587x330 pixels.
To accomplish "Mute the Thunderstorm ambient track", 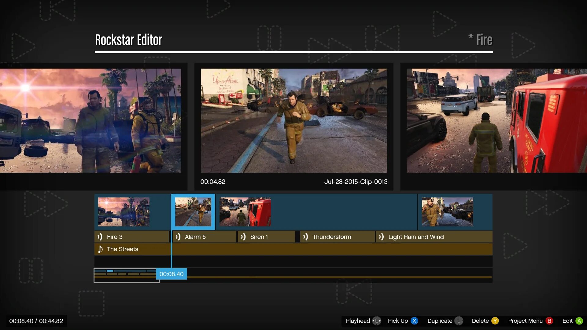I will click(x=305, y=237).
